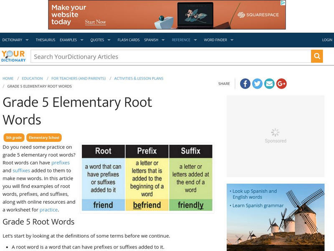Click the Grade 5 Root Words heading
The height and width of the screenshot is (251, 334).
[38, 222]
